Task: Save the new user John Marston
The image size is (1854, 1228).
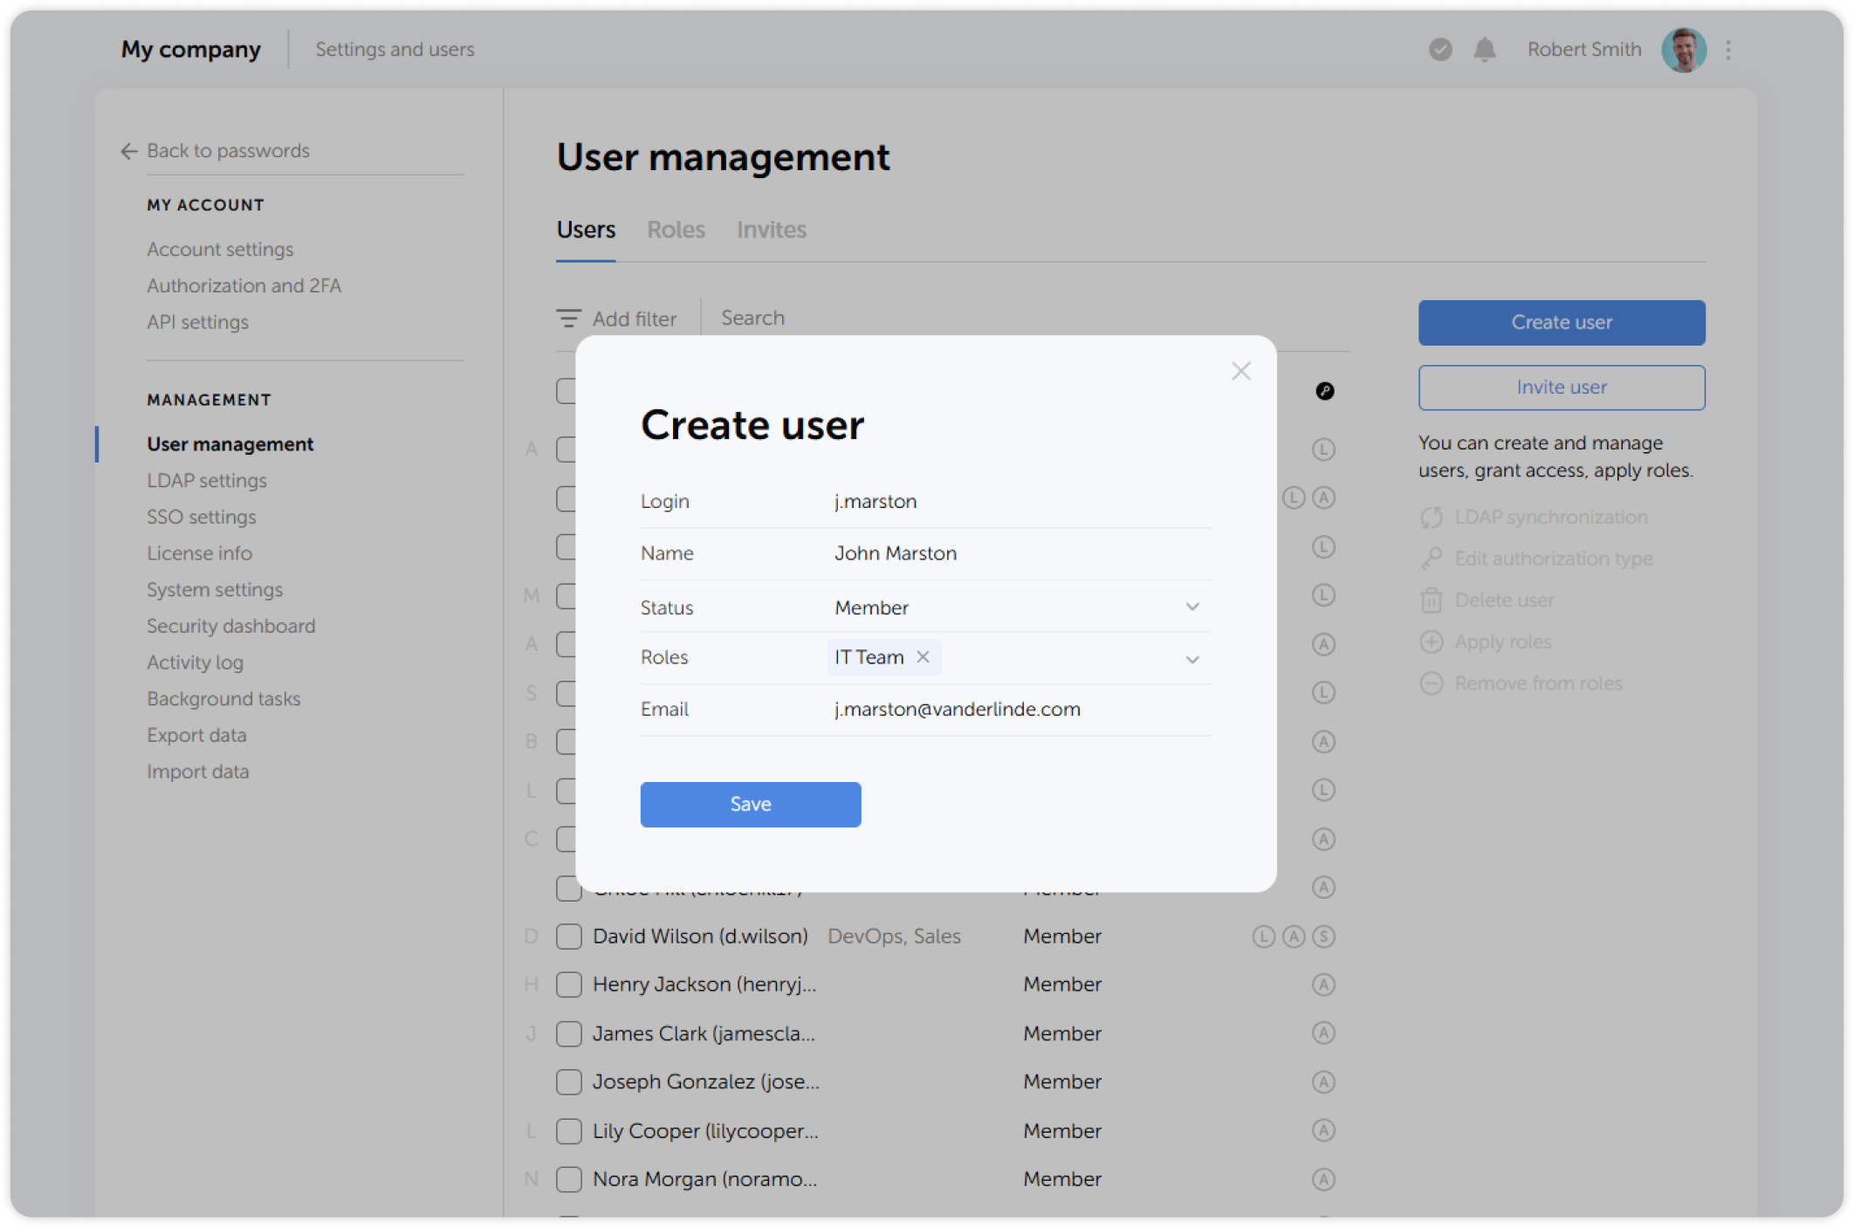Action: (x=750, y=804)
